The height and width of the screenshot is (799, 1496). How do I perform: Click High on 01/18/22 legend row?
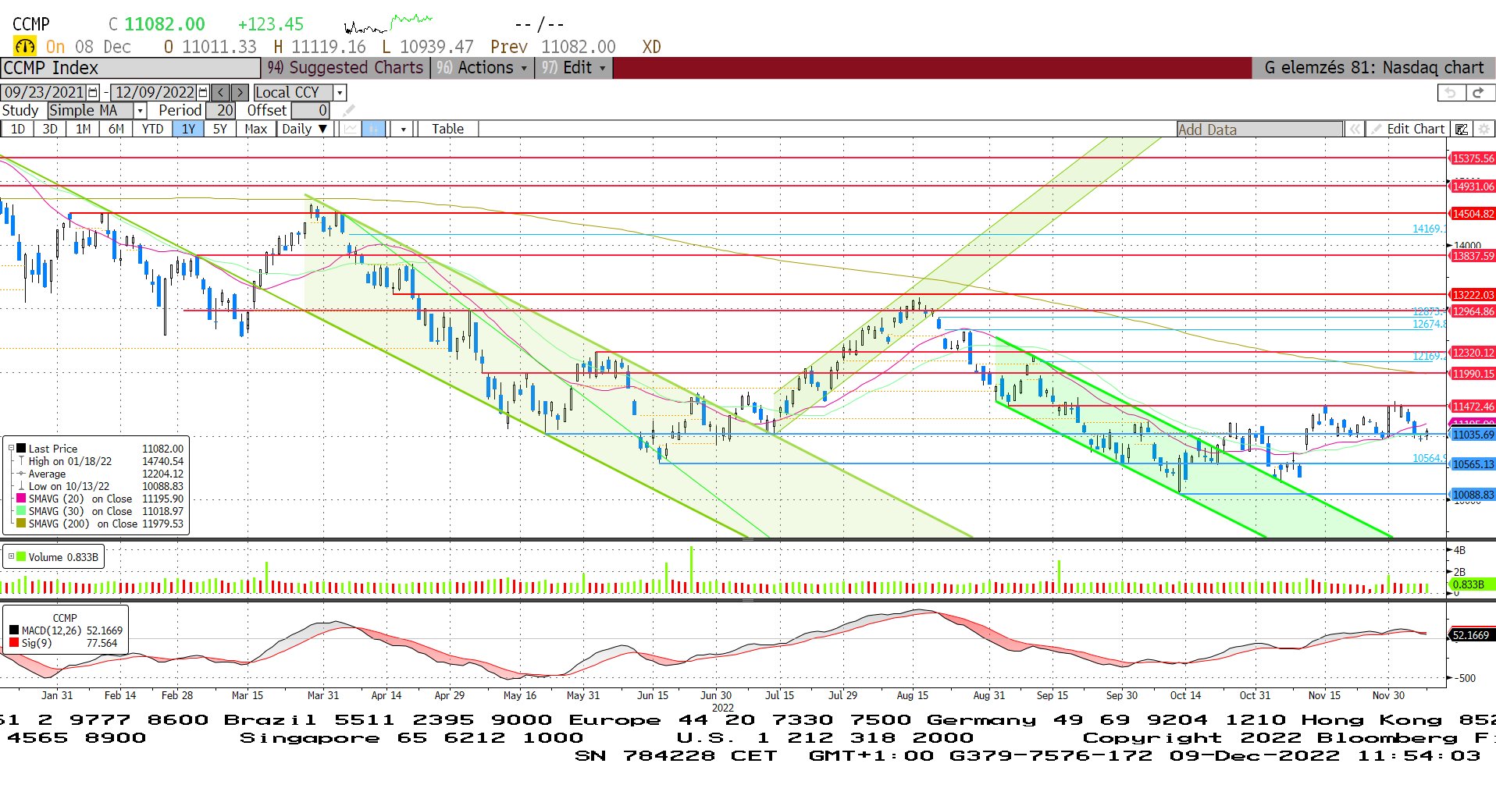[101, 461]
